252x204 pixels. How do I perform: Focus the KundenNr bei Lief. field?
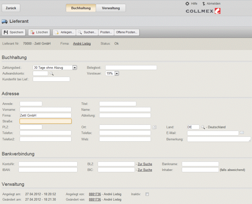[51, 79]
